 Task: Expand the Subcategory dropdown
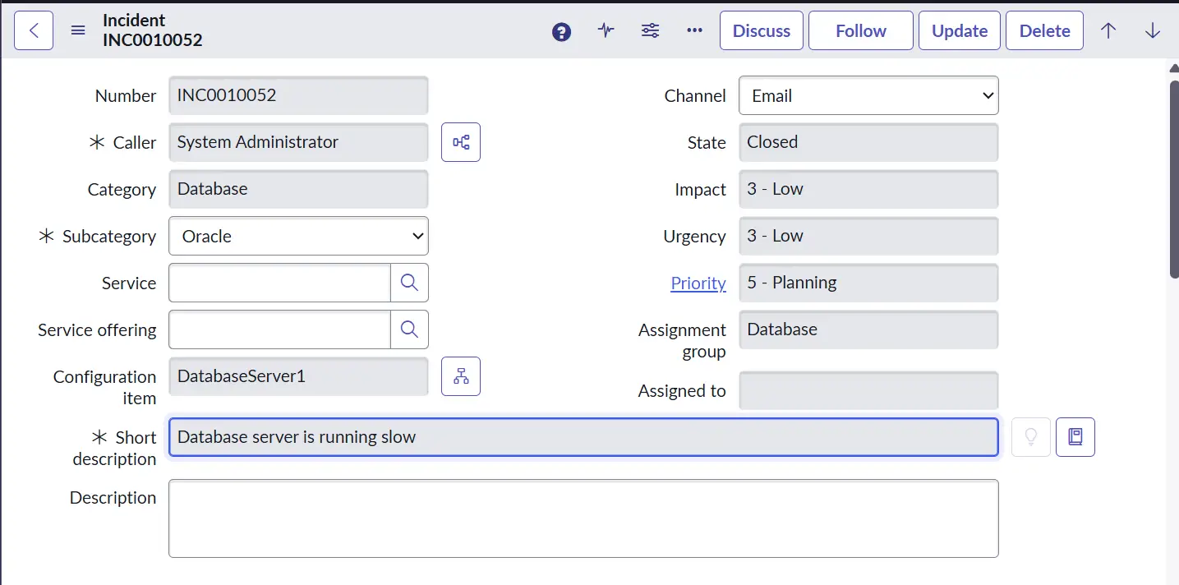298,236
